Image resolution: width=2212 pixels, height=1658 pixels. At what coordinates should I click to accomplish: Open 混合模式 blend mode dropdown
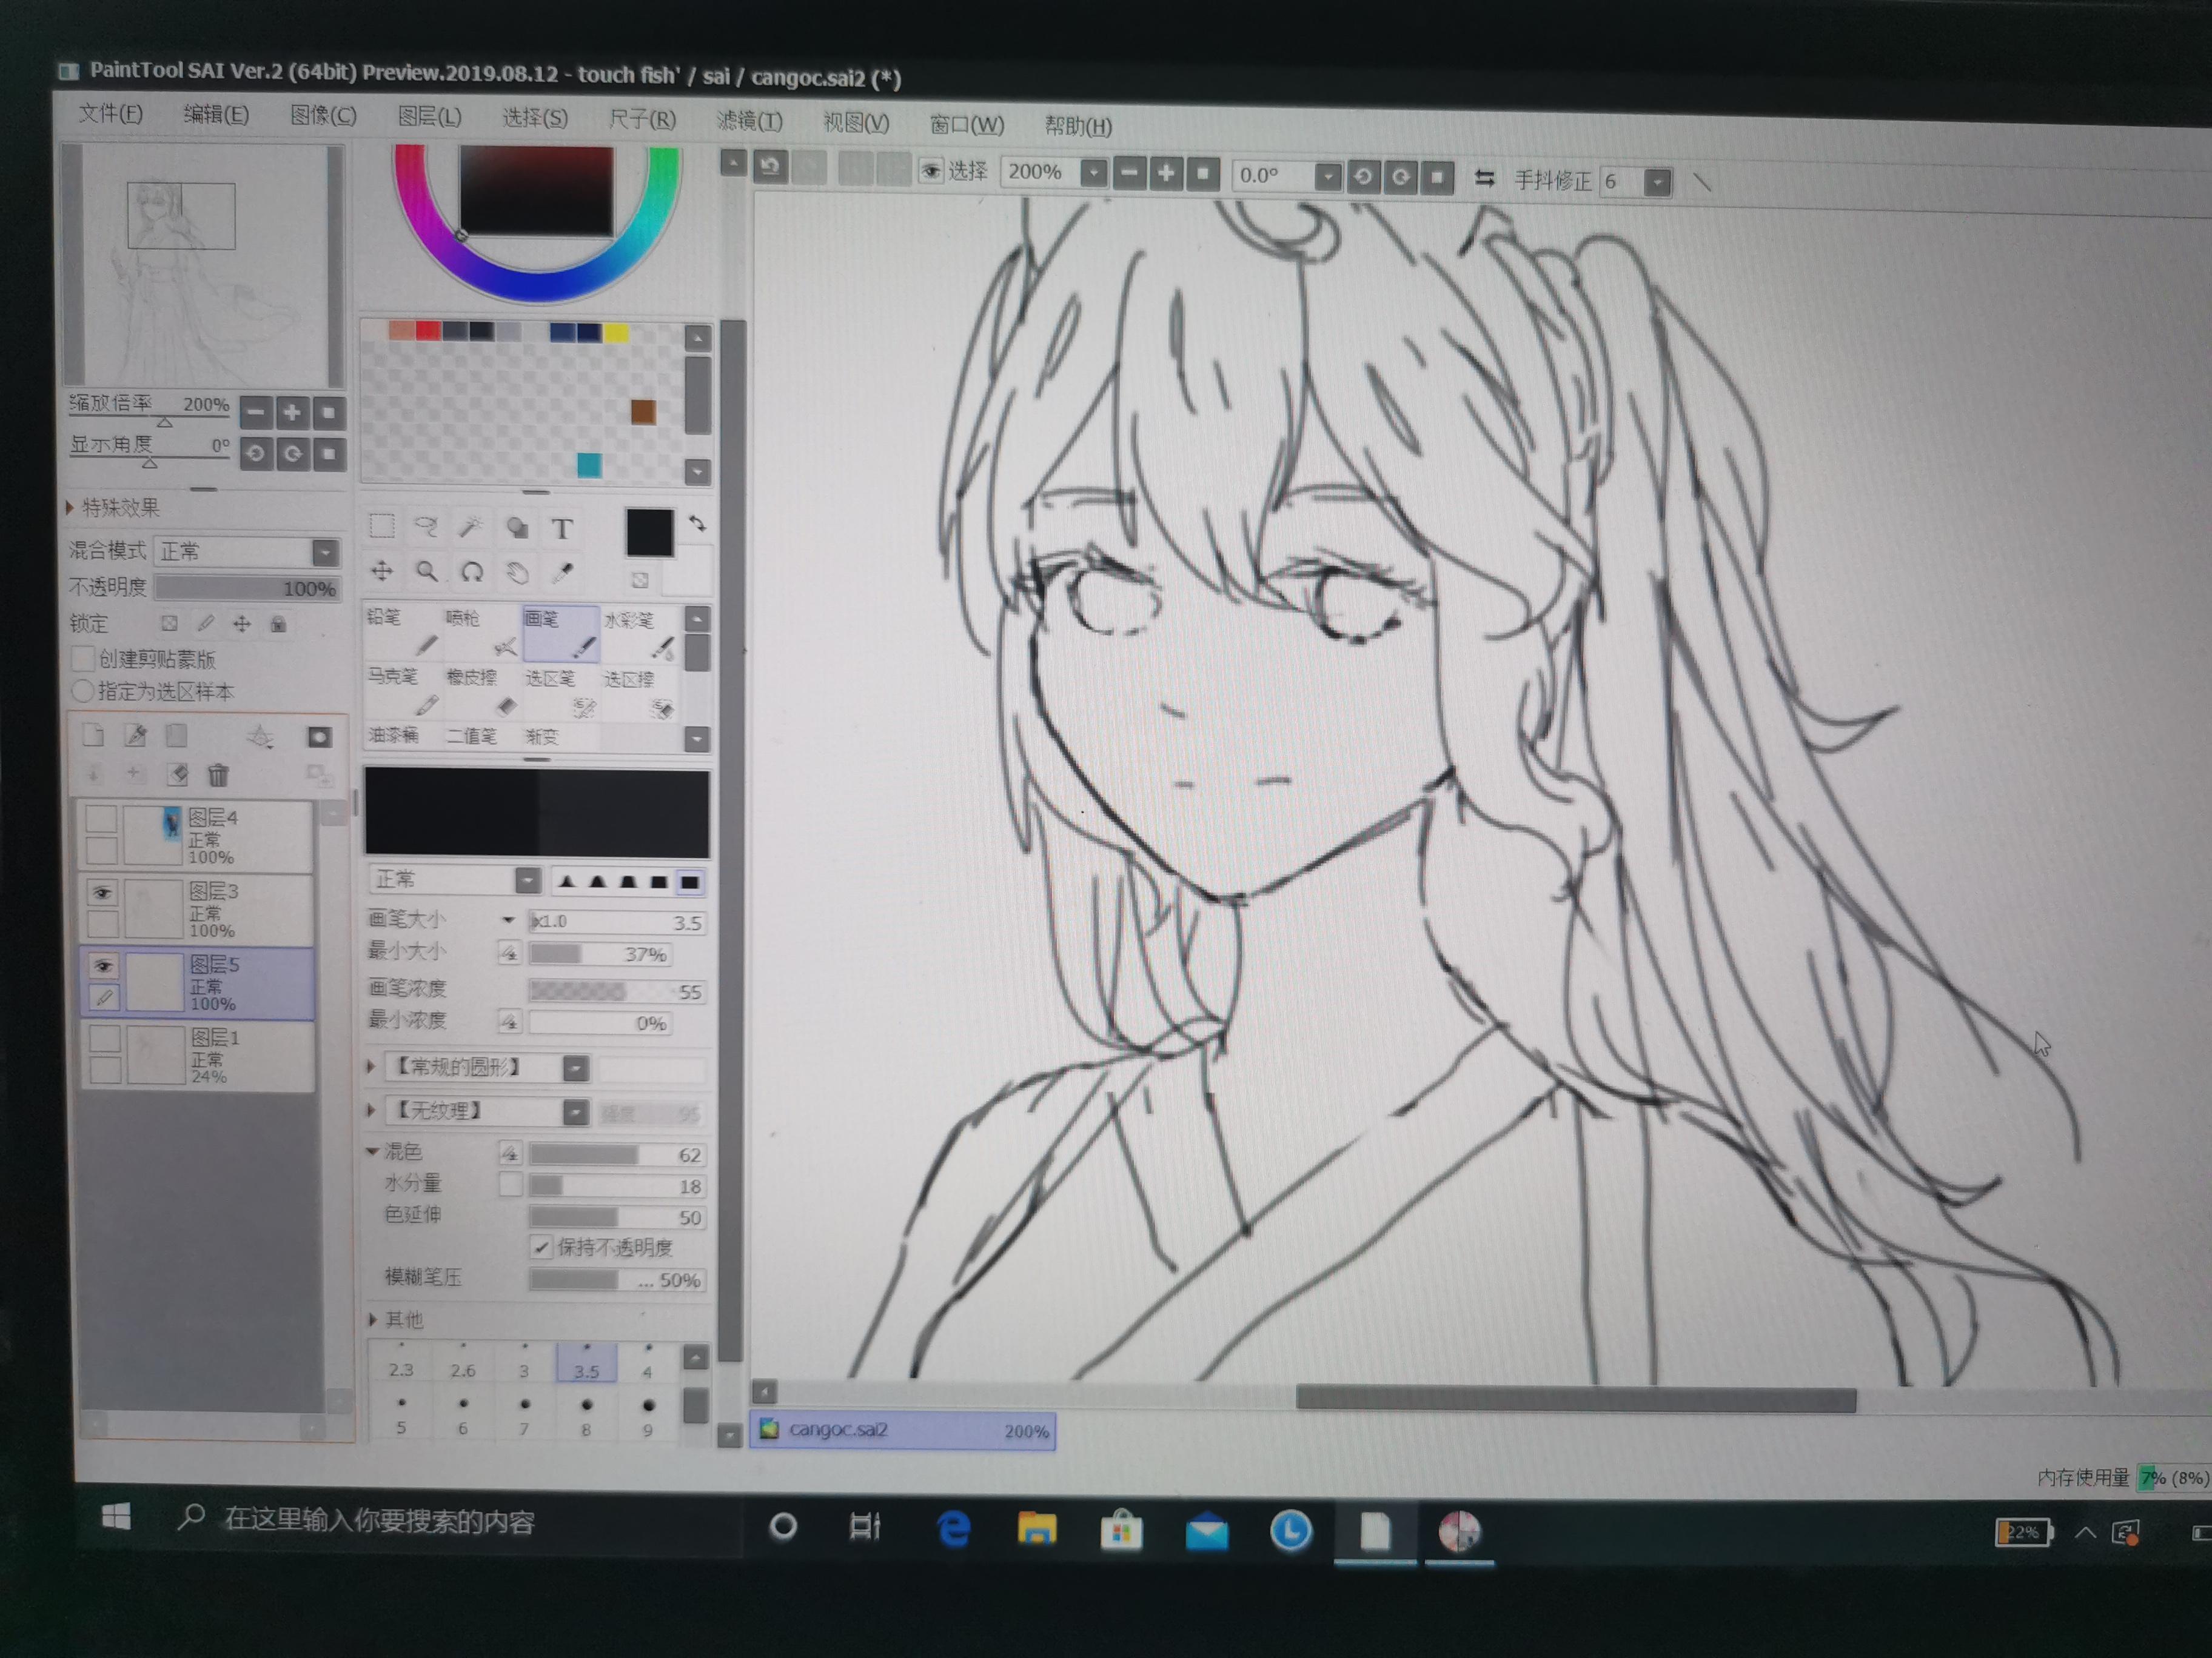324,551
